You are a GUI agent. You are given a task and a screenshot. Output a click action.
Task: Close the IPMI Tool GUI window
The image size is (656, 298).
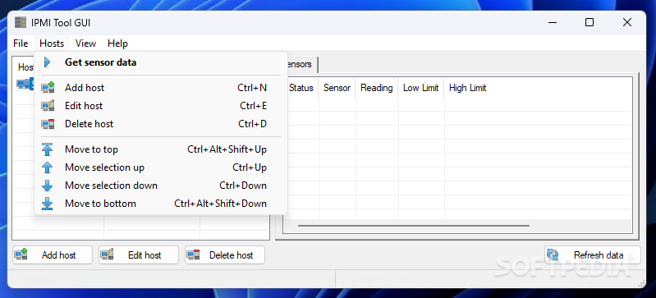pyautogui.click(x=627, y=23)
